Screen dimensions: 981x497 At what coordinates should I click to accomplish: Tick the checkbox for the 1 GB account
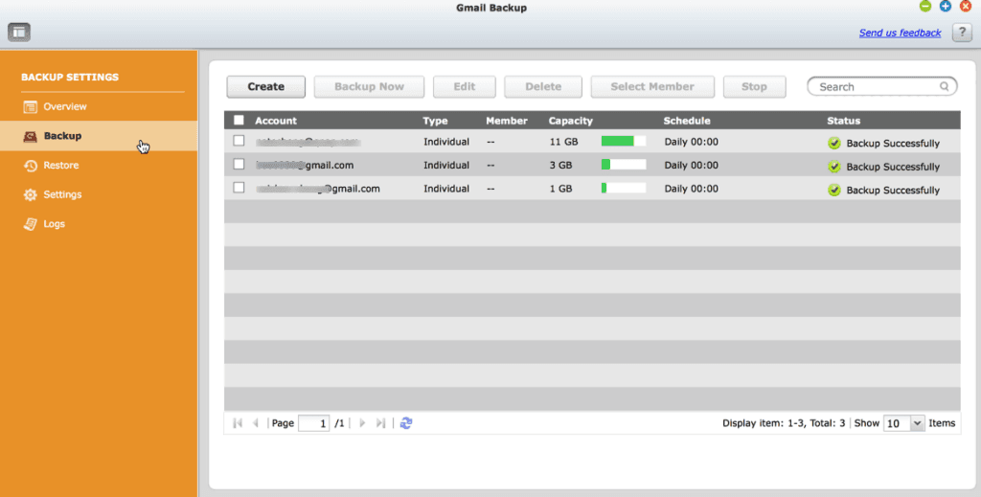239,187
